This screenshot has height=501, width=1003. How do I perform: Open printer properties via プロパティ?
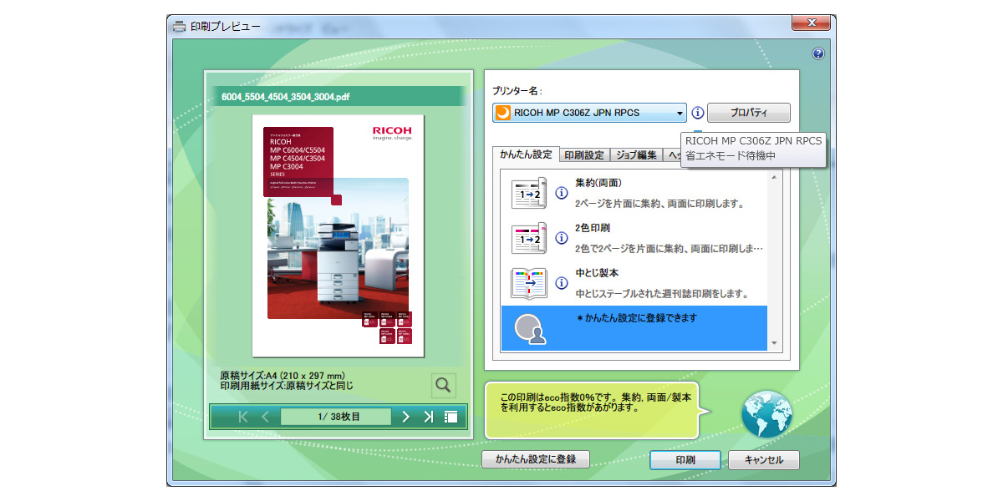[749, 113]
